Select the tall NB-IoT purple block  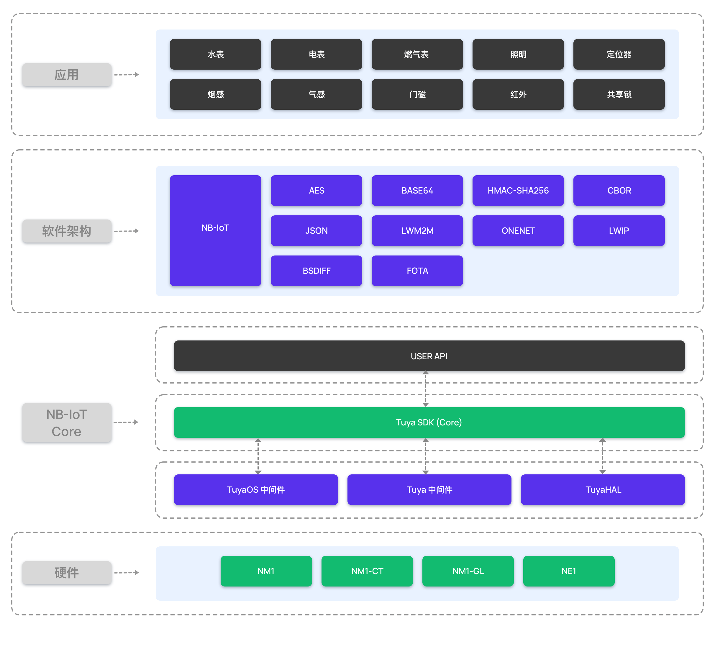(215, 231)
